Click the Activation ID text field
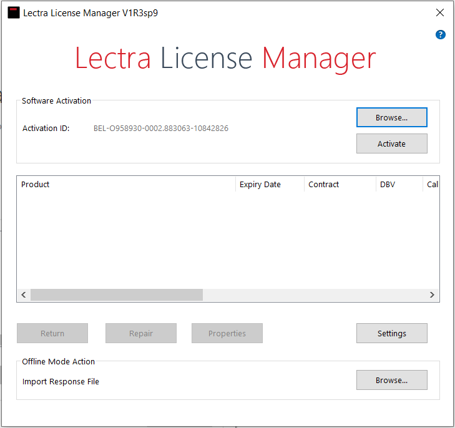 pyautogui.click(x=160, y=129)
